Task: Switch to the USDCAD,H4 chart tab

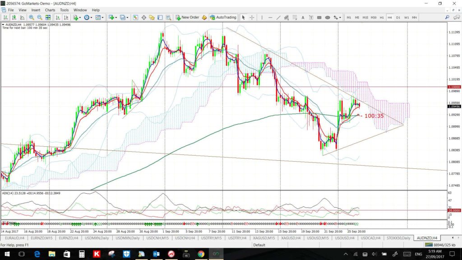Action: coord(370,238)
